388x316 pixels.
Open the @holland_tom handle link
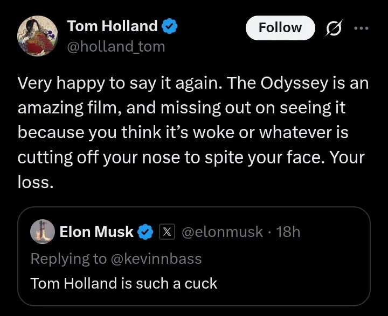(116, 46)
